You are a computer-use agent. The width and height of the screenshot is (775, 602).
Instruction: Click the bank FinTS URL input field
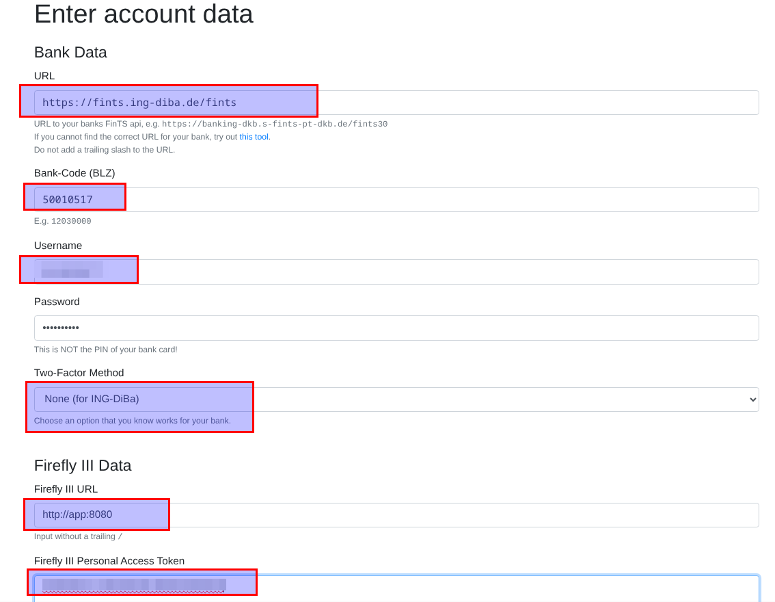(396, 103)
